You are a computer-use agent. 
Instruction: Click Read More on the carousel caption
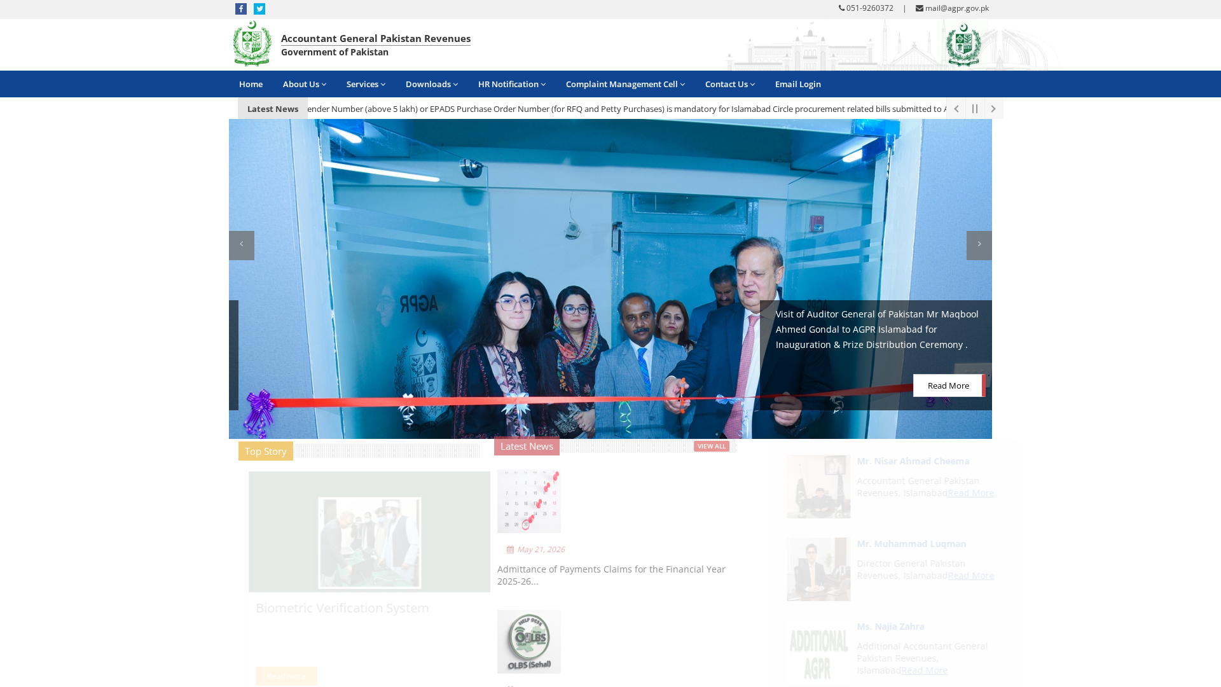pyautogui.click(x=948, y=385)
